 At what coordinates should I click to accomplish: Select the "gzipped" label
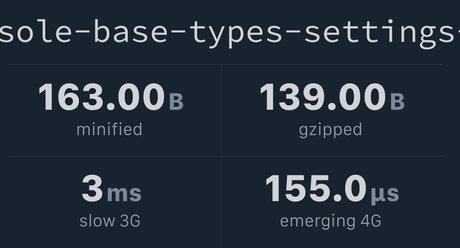[x=330, y=129]
